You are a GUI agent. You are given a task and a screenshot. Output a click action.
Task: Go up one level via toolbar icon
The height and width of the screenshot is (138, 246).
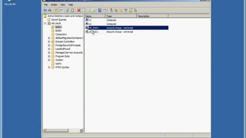tap(56, 10)
